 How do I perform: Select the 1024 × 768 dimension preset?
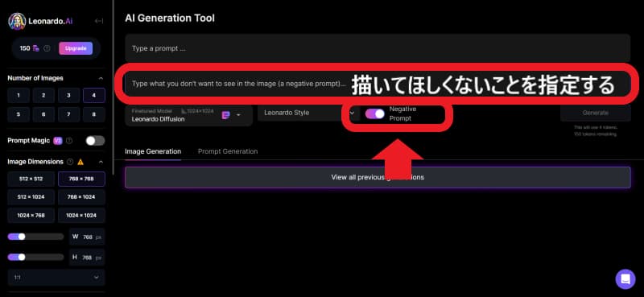[x=31, y=215]
